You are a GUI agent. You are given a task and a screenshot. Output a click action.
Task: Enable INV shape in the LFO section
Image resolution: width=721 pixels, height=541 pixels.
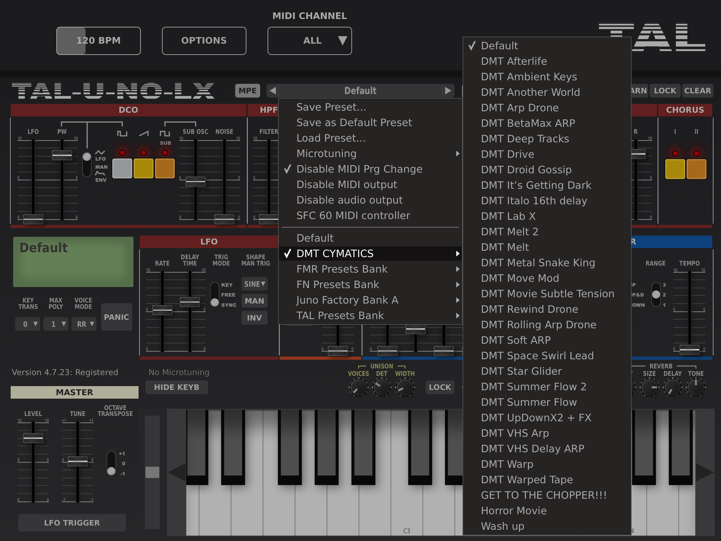point(254,318)
